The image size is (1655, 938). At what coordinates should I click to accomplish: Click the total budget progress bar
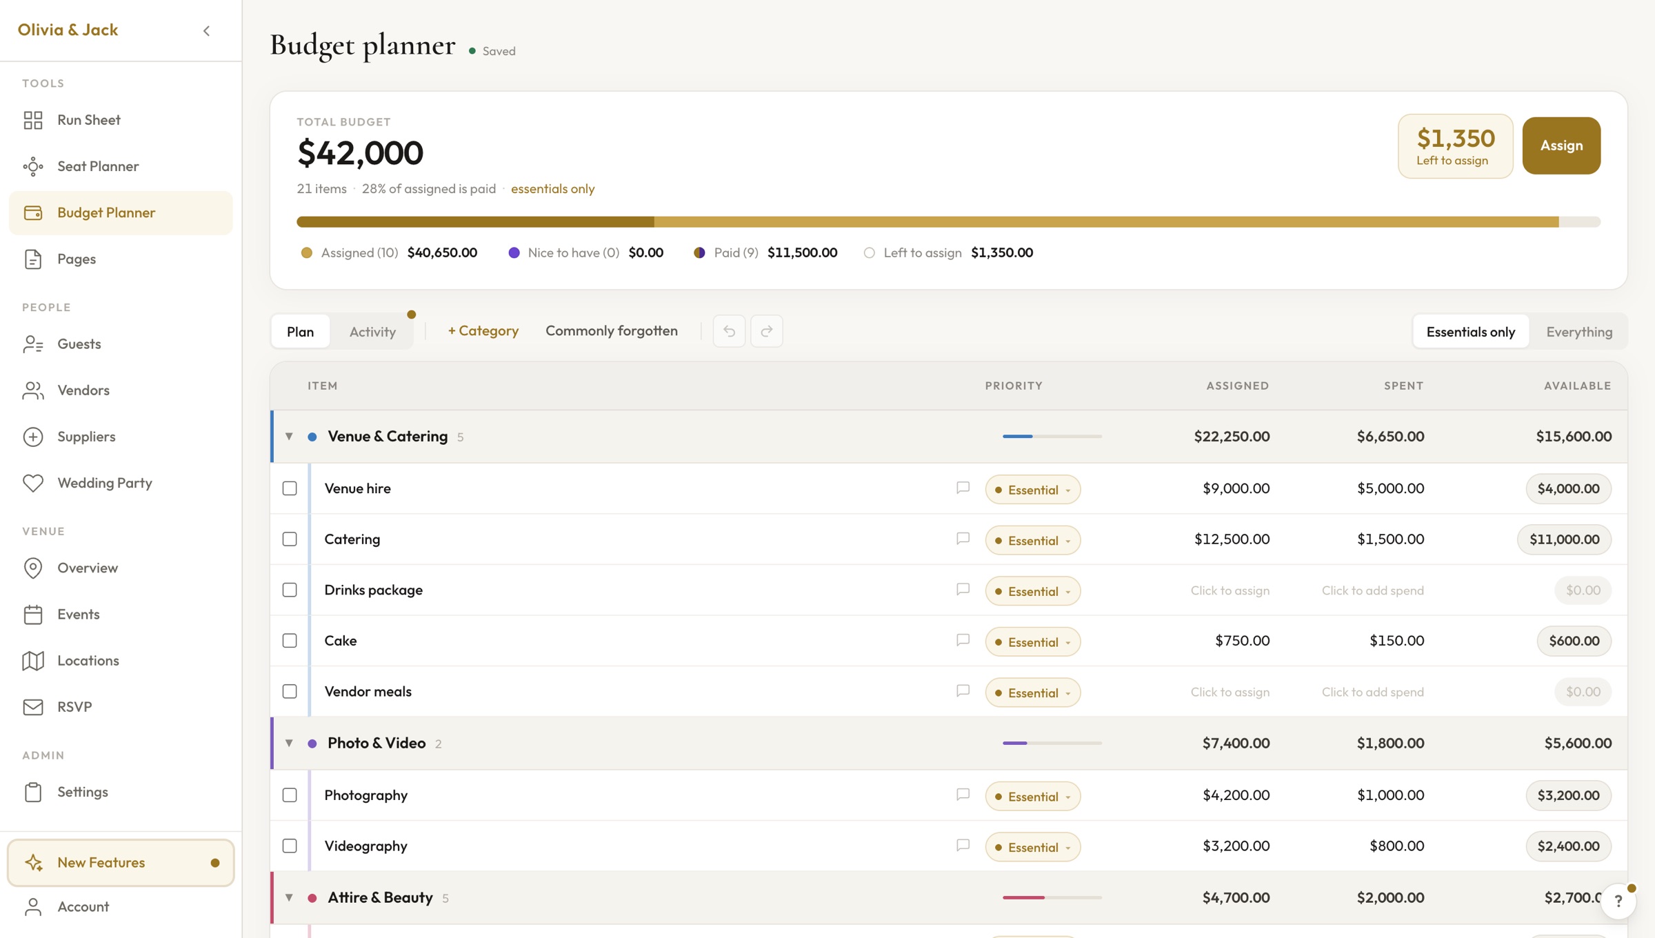[x=948, y=222]
